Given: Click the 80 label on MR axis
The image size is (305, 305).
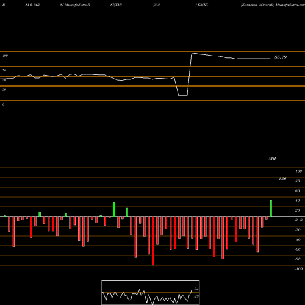Looking at the screenshot, I should pos(298,181).
